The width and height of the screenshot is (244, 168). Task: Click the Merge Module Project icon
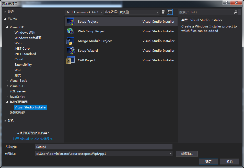tap(71, 41)
